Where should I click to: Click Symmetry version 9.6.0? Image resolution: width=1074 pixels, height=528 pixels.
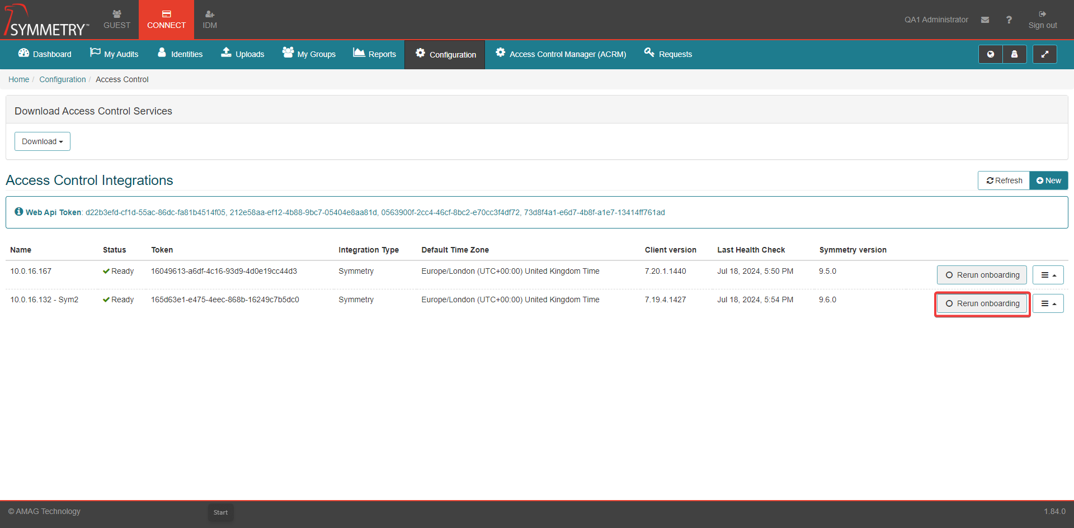(x=827, y=299)
